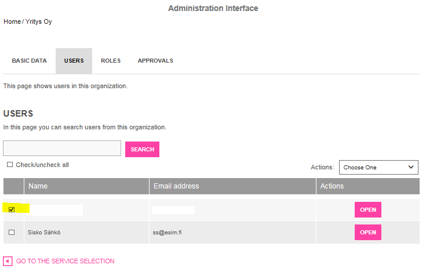Viewport: 426px width, 279px height.
Task: Toggle the Check/uncheck all checkbox
Action: coord(10,165)
